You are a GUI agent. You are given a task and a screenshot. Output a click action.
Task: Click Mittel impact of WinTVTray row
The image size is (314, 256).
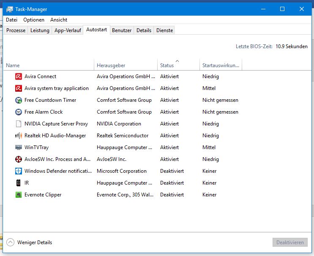(209, 147)
